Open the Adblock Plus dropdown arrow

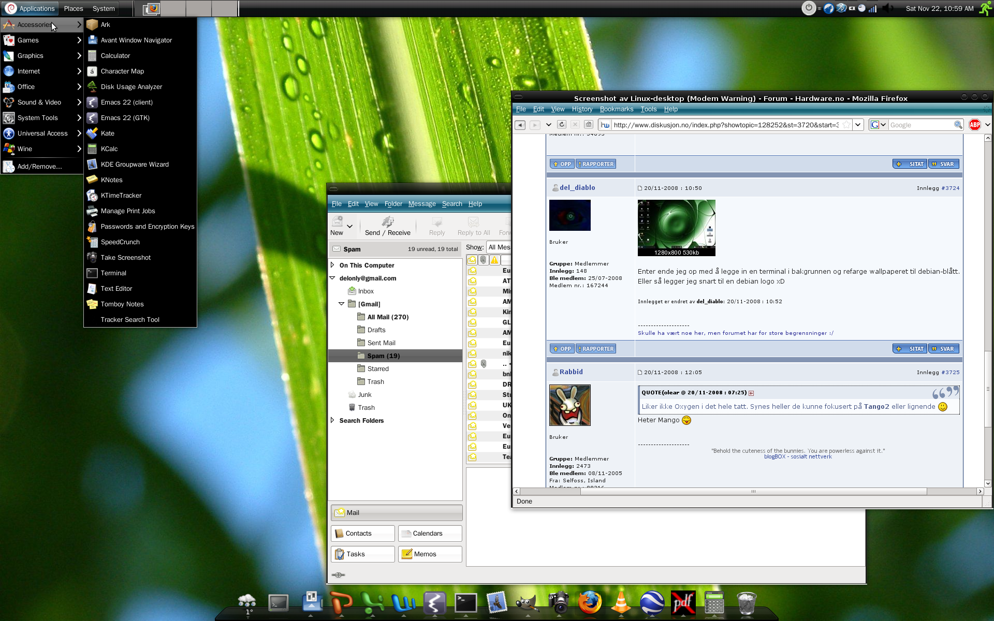[987, 125]
